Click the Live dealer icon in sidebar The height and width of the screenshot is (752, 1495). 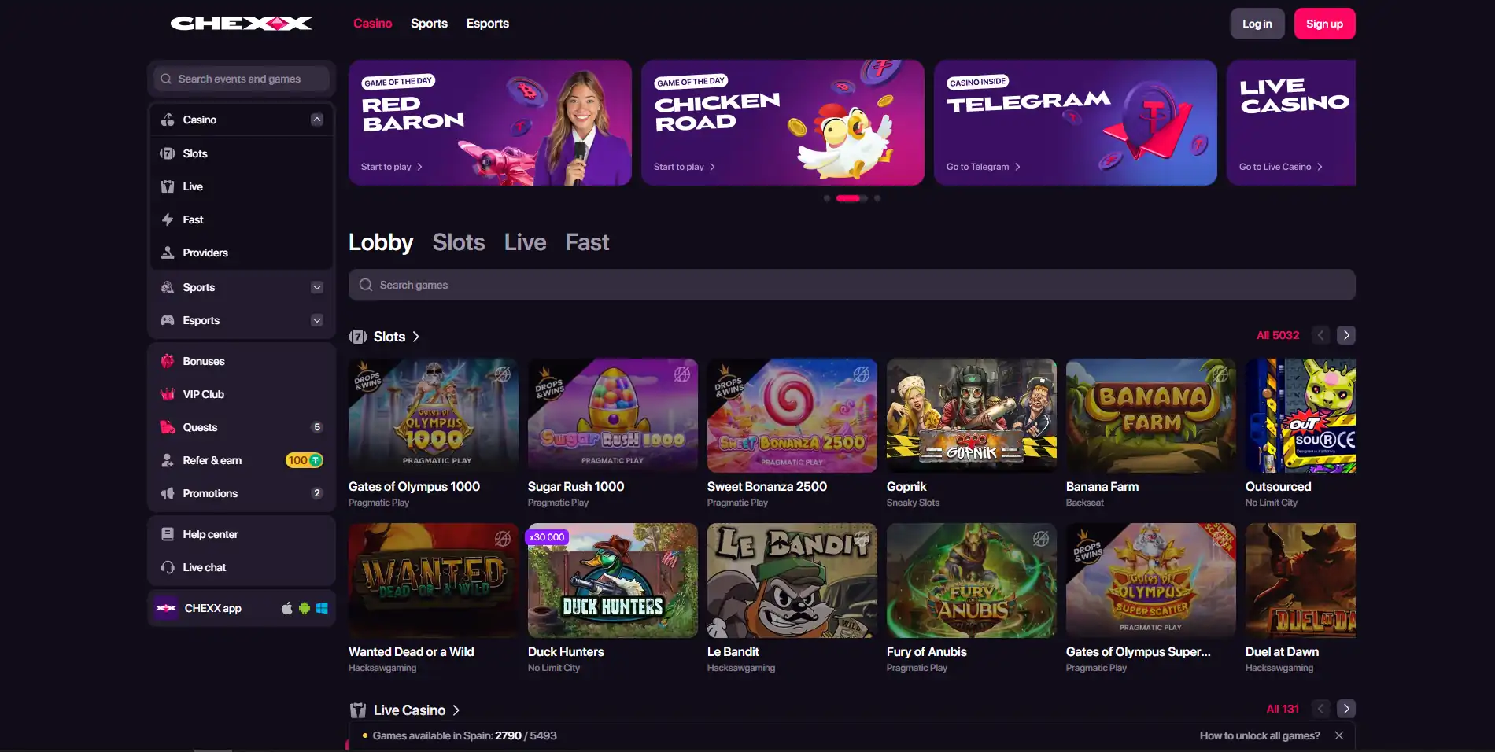168,186
